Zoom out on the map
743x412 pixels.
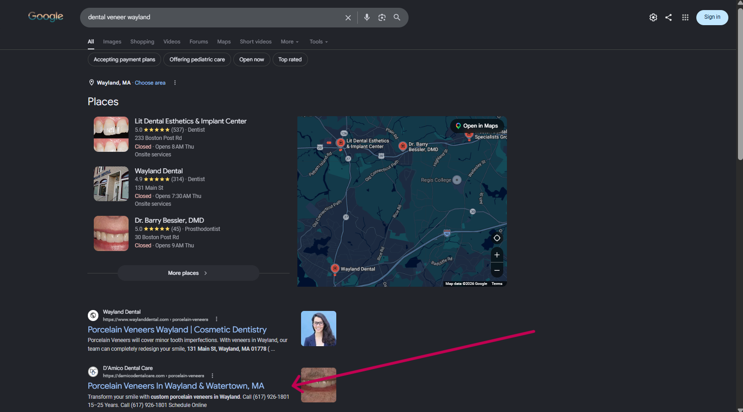coord(497,270)
